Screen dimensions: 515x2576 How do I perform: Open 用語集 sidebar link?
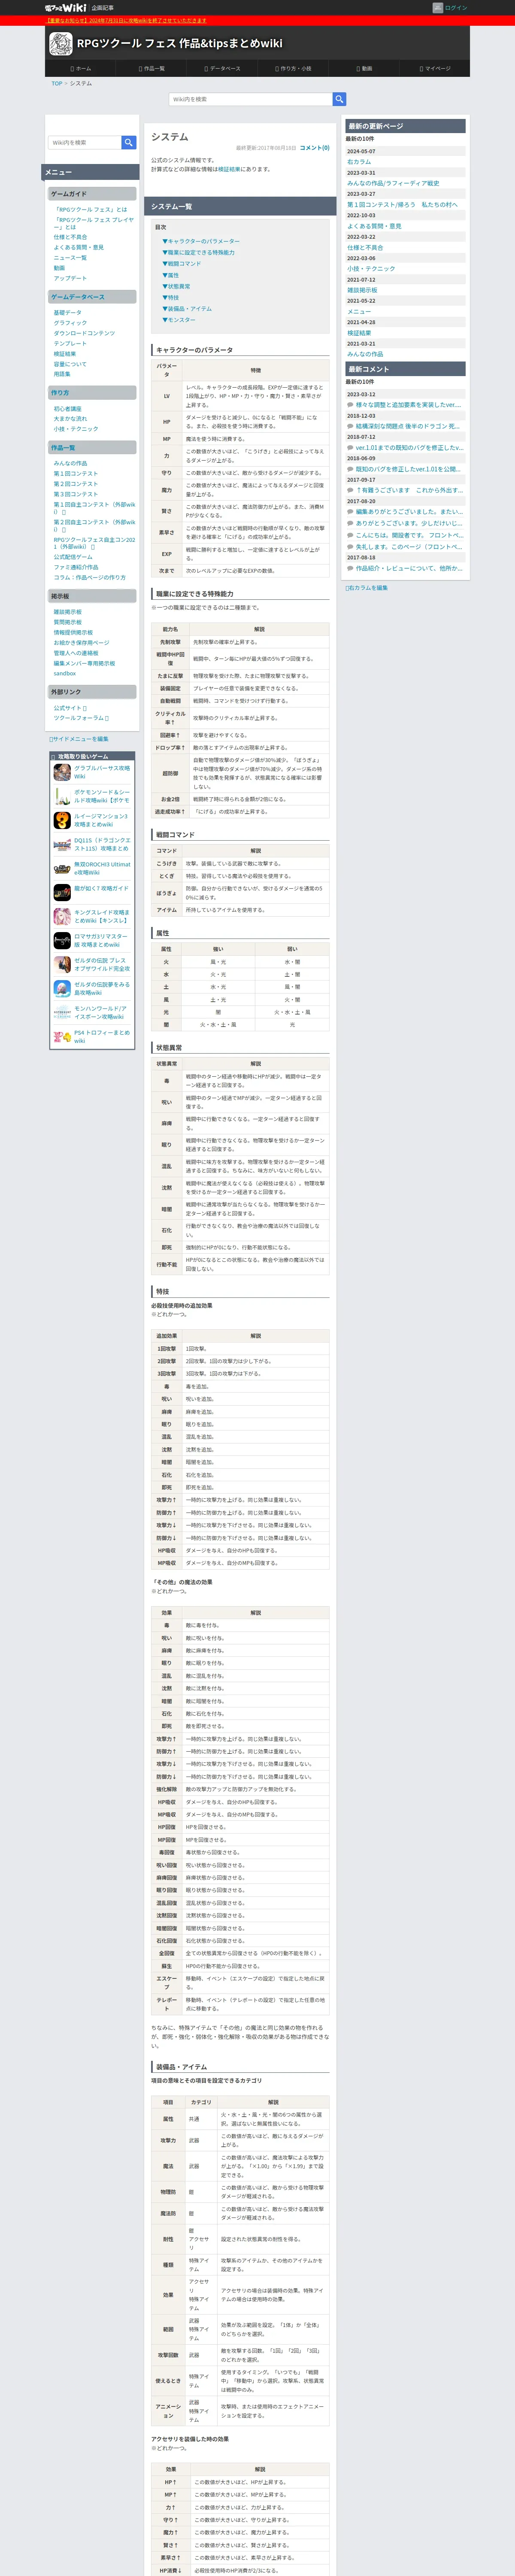coord(62,374)
